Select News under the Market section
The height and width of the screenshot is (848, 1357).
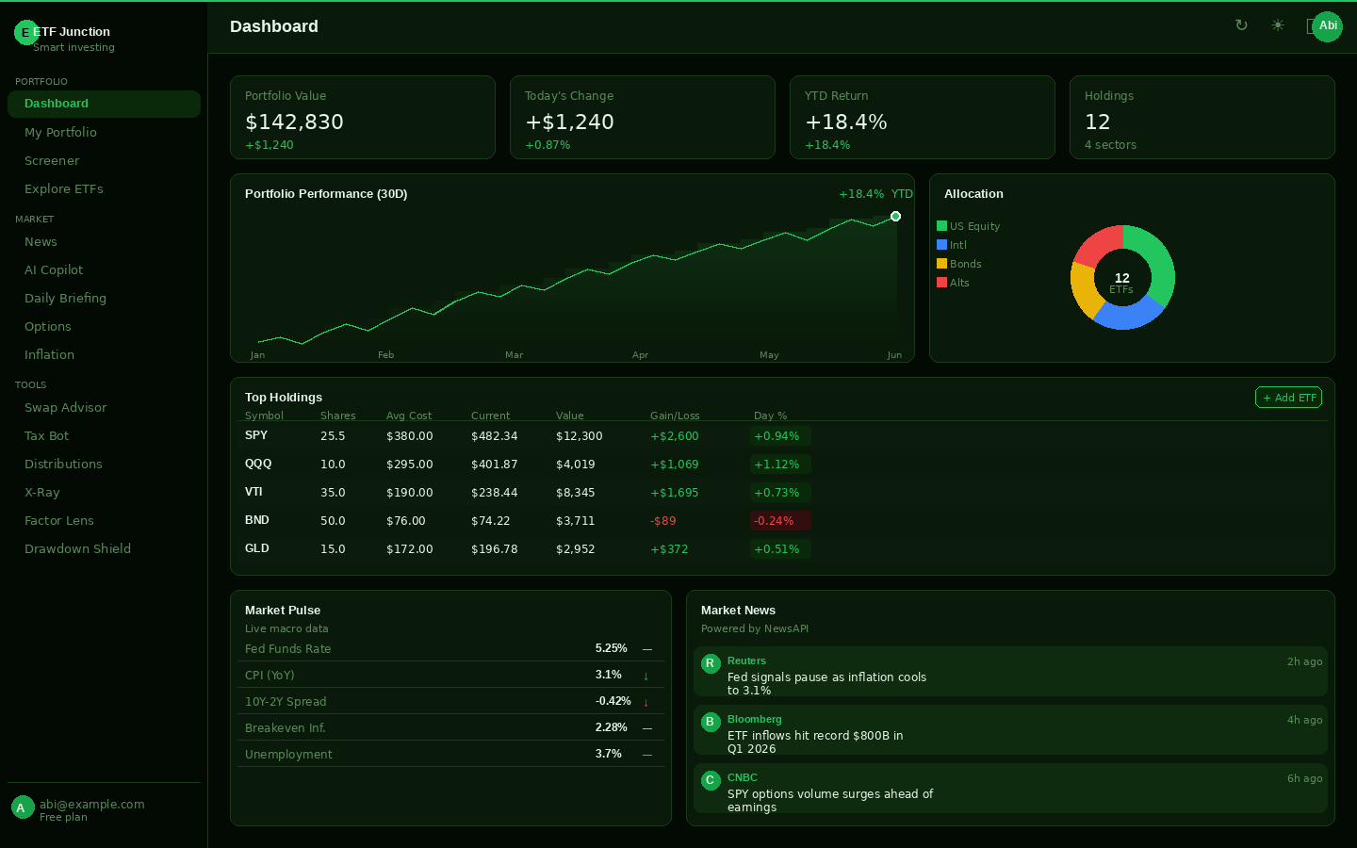click(41, 241)
